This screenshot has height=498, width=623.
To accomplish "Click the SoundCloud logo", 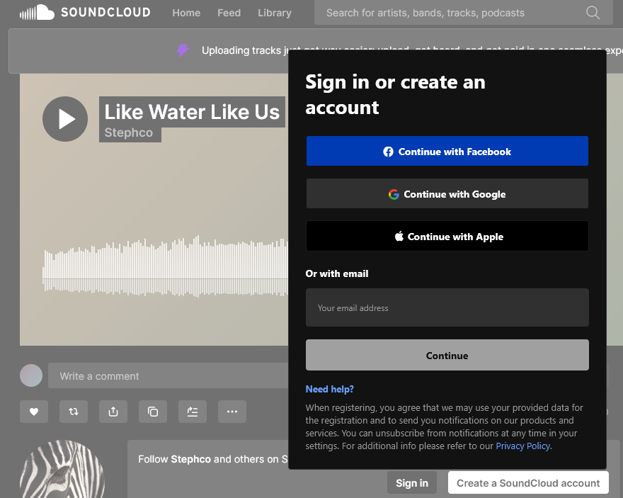I will (x=85, y=12).
